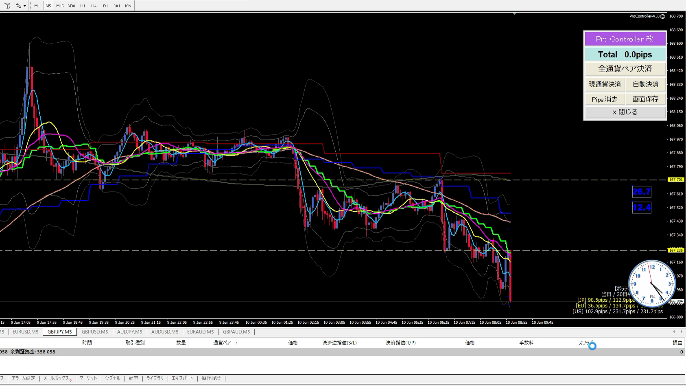This screenshot has height=386, width=686.
Task: Click 現通貨決済 button
Action: [605, 84]
